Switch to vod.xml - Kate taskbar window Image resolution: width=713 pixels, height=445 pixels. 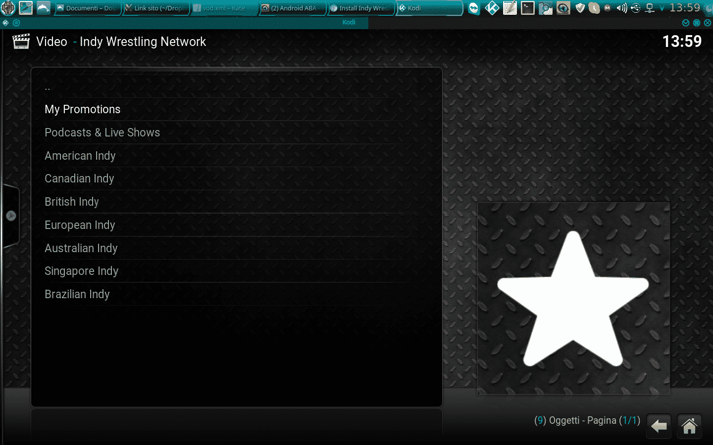(224, 8)
